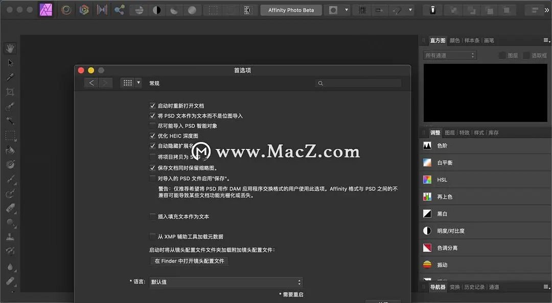
Task: Select the Healing Brush bandage tool
Action: pos(10,281)
